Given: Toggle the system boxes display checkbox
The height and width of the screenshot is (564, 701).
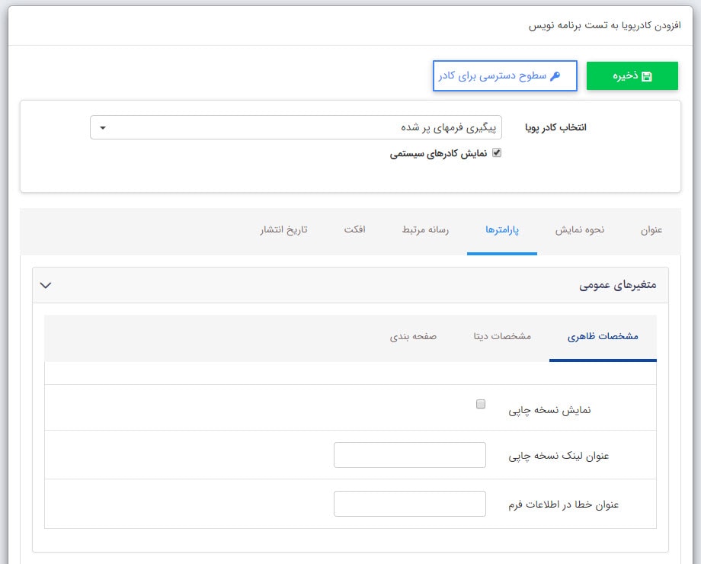Looking at the screenshot, I should point(498,152).
